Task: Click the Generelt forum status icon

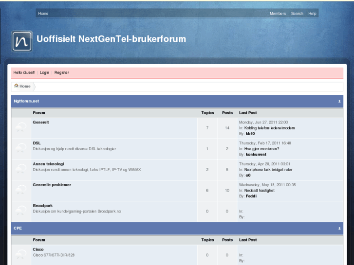Action: pyautogui.click(x=21, y=128)
